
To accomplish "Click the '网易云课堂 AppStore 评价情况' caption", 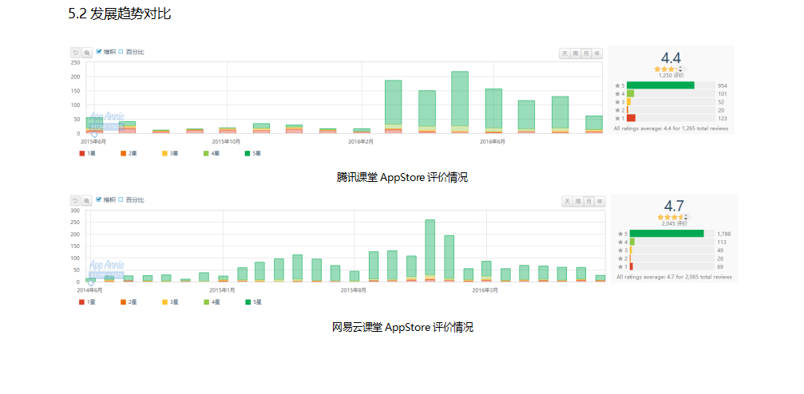I will (x=402, y=327).
